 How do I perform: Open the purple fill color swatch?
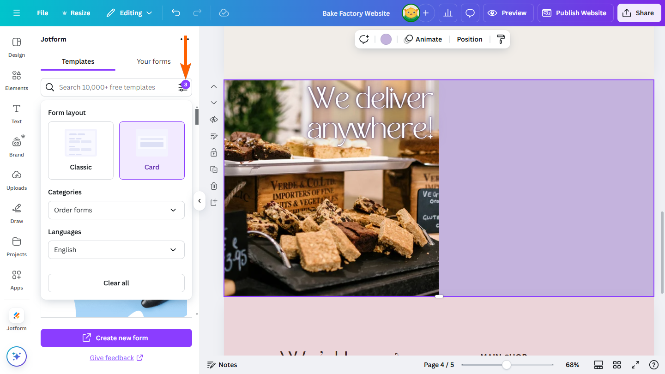(x=386, y=39)
